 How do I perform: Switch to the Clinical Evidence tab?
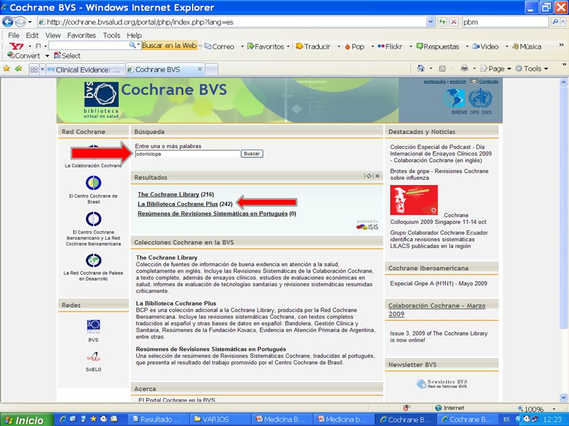(85, 70)
